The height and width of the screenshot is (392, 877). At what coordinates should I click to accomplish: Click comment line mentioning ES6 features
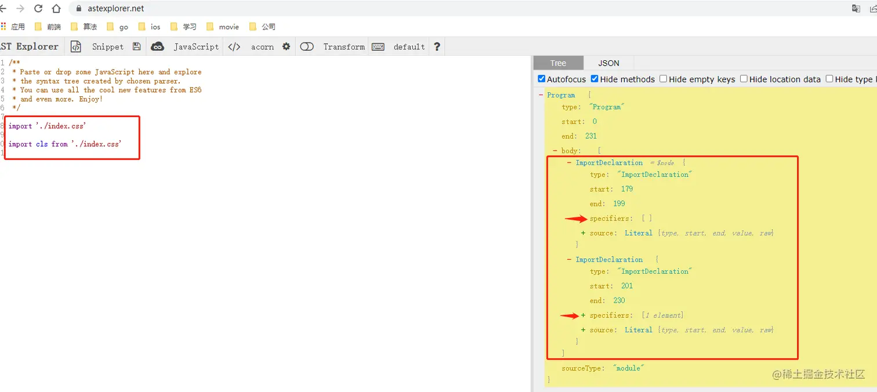pyautogui.click(x=107, y=90)
